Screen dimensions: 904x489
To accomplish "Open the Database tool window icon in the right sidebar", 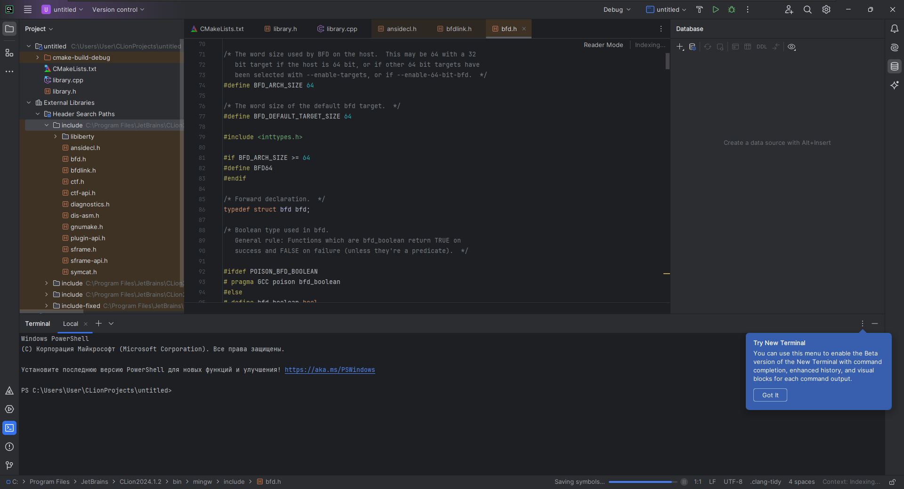I will 894,66.
